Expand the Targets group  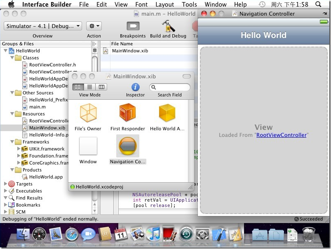[6, 184]
